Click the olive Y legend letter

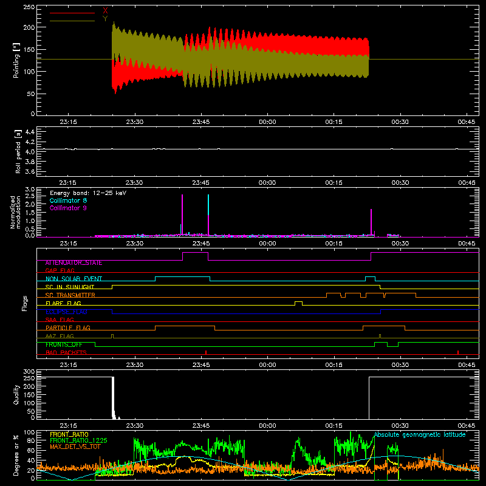coord(105,19)
